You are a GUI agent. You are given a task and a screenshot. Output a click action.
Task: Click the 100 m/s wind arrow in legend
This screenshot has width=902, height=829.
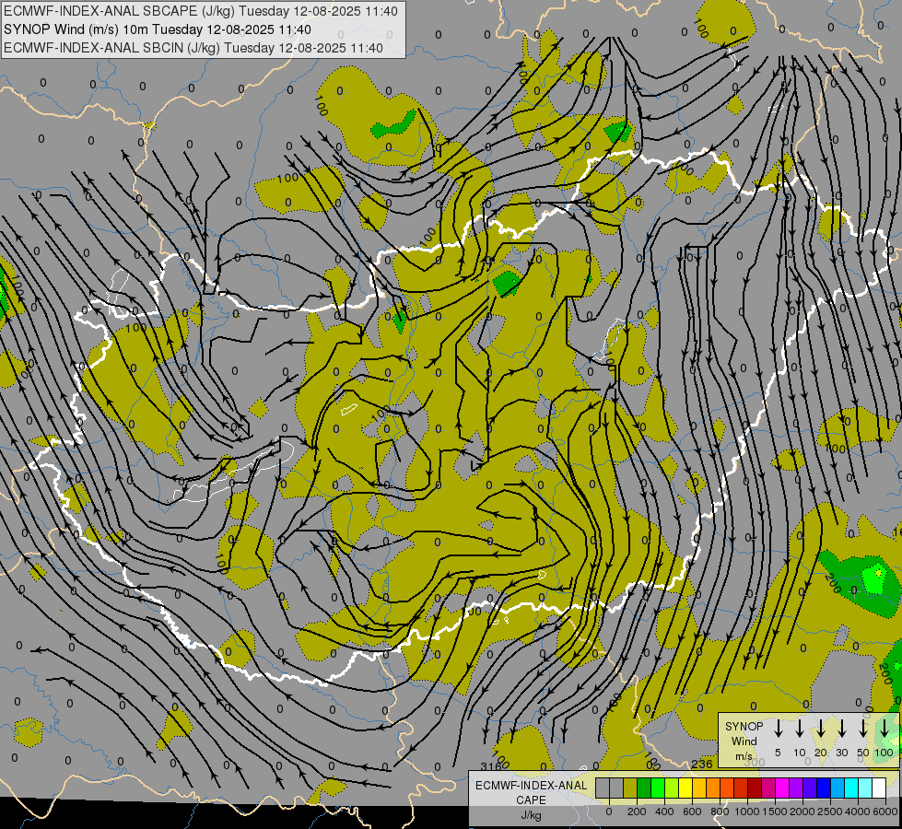click(x=884, y=729)
